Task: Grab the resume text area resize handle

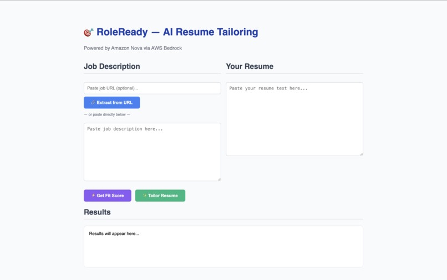Action: [361, 154]
